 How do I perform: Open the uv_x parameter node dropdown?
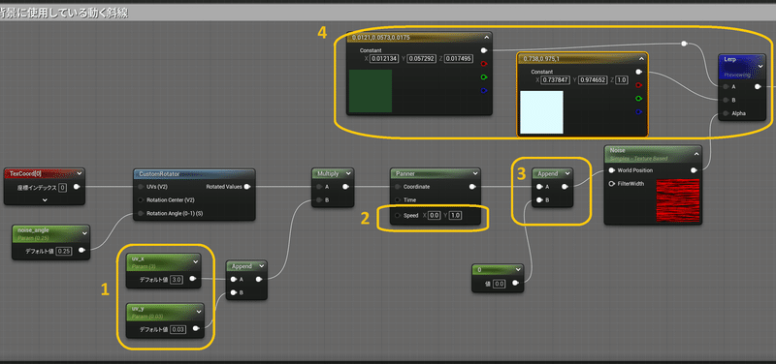tap(195, 261)
